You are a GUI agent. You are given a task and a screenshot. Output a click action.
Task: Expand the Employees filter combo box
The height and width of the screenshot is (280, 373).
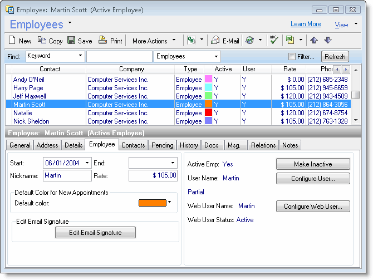coord(217,57)
